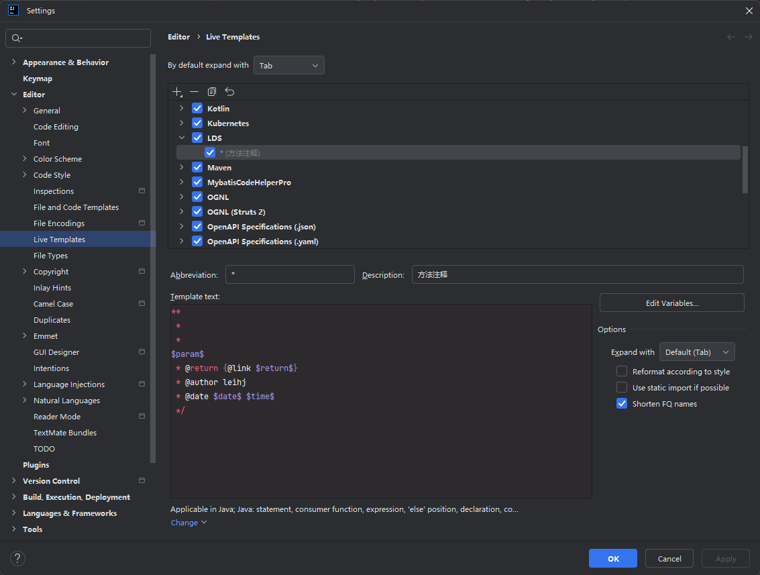The height and width of the screenshot is (575, 760).
Task: Expand the Version Control settings section
Action: (14, 481)
